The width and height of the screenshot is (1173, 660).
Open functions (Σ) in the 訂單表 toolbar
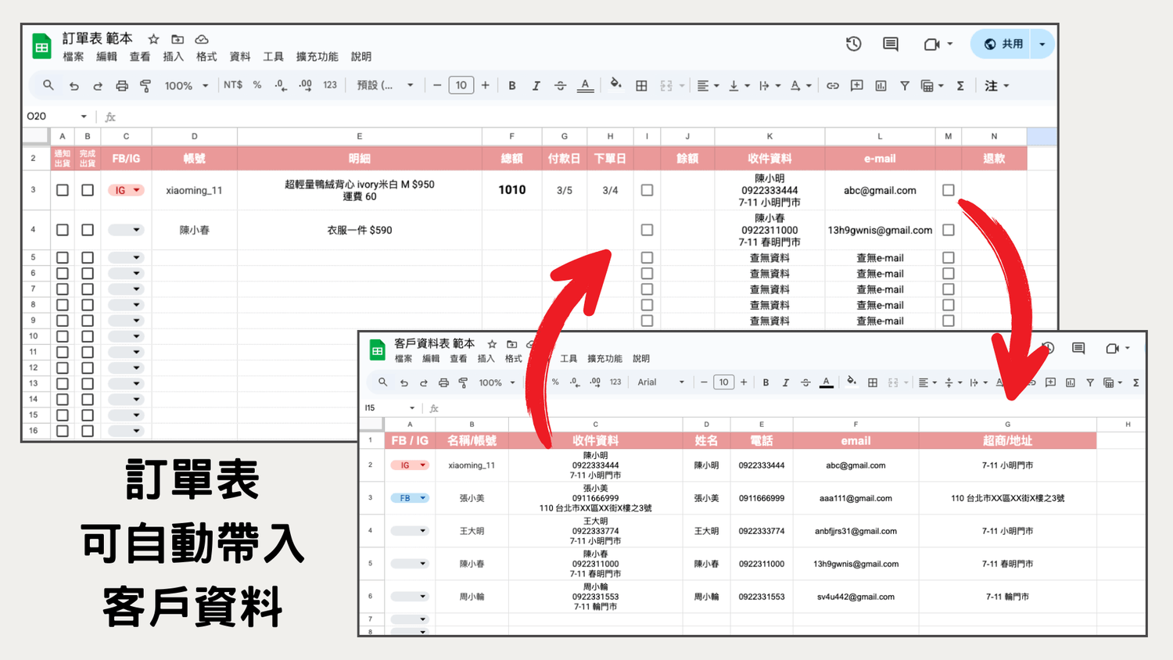(x=960, y=86)
